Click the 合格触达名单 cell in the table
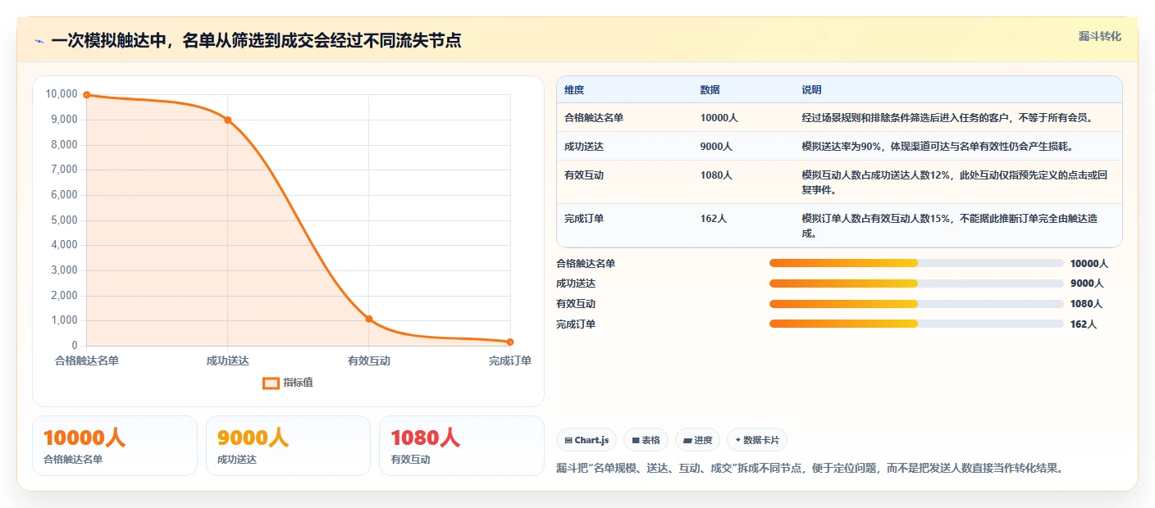 pos(594,118)
